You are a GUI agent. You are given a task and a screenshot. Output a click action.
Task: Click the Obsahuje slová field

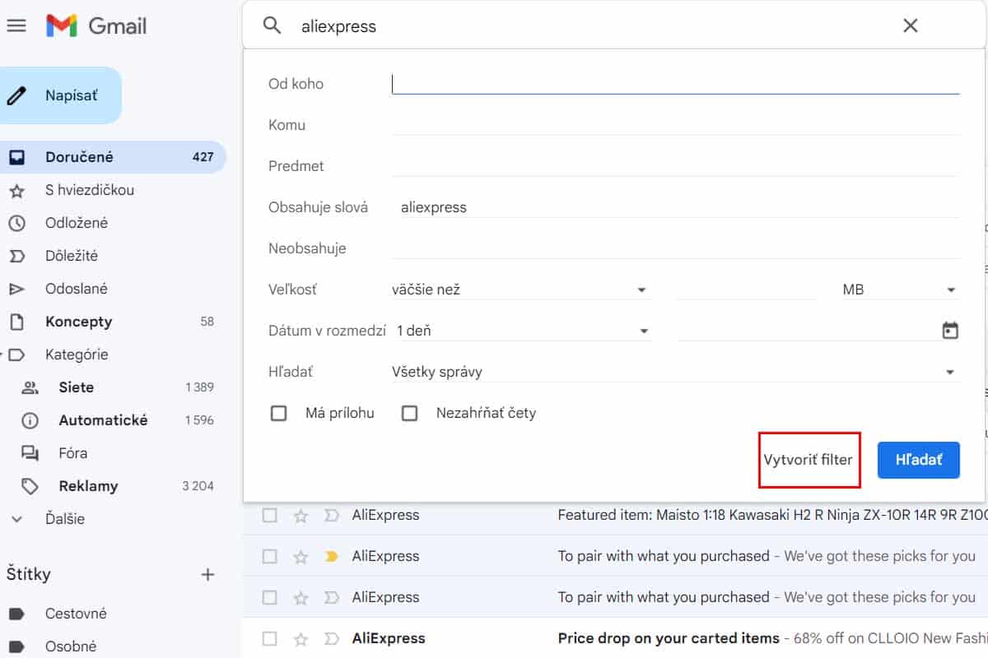click(675, 206)
